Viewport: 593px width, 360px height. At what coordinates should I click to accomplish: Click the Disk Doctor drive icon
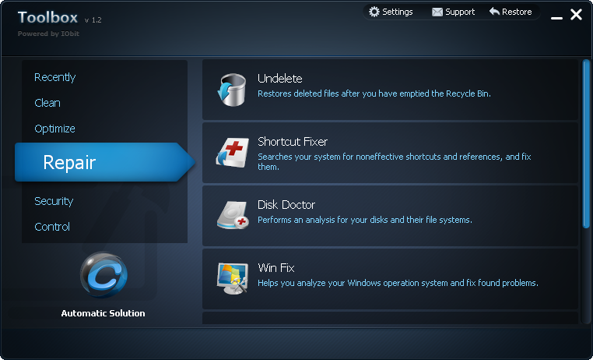[233, 215]
